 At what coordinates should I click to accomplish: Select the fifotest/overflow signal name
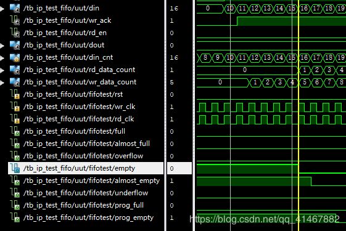[x=83, y=156]
